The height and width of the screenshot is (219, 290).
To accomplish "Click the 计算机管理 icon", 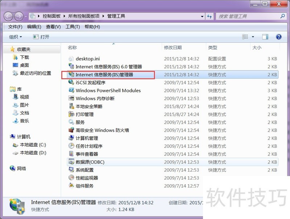I will 71,138.
